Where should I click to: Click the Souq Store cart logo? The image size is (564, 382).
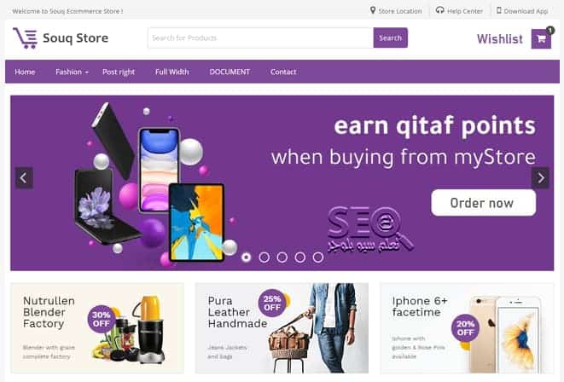[26, 38]
